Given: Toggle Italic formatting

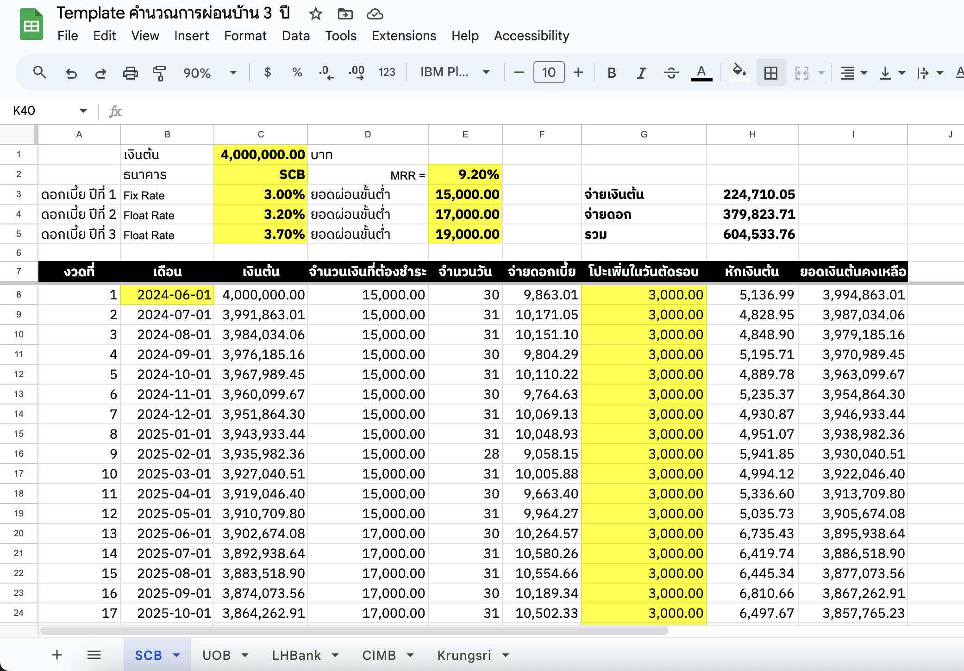Looking at the screenshot, I should pyautogui.click(x=641, y=73).
